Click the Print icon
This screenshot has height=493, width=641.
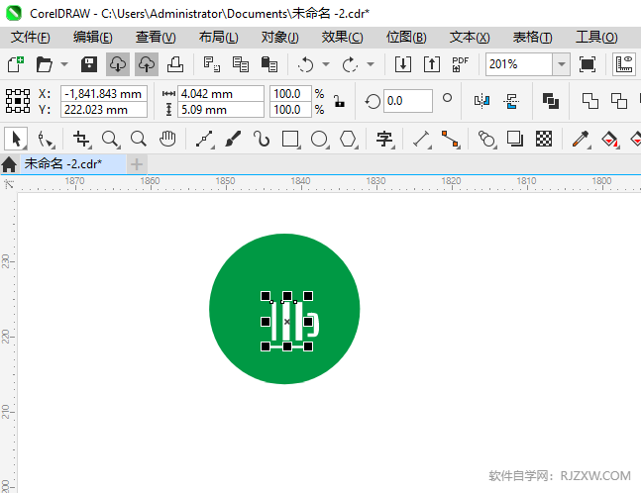(x=175, y=64)
